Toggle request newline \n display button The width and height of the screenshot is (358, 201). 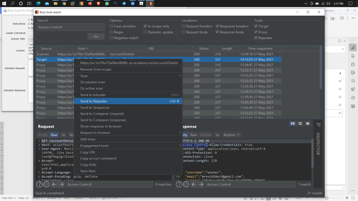(63, 135)
